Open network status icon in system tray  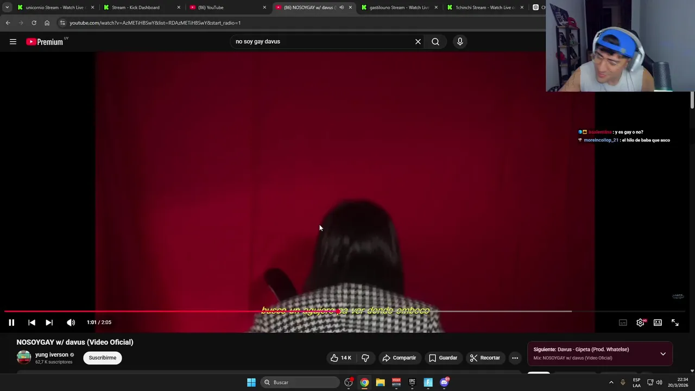click(x=650, y=382)
